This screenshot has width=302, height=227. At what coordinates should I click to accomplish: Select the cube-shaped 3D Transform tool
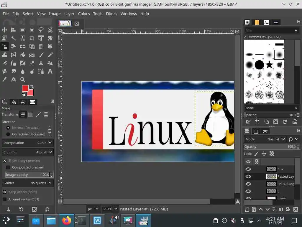click(32, 46)
